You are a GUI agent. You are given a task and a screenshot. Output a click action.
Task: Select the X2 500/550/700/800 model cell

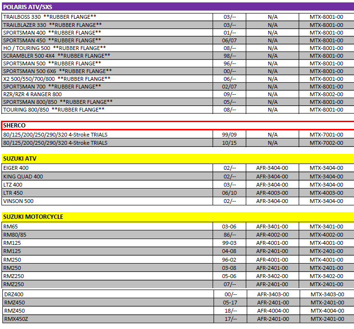pos(107,79)
